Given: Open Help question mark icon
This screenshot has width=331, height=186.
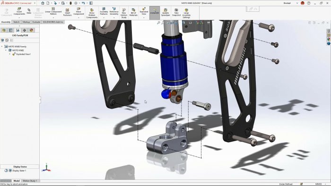Looking at the screenshot, I should click(x=309, y=3).
